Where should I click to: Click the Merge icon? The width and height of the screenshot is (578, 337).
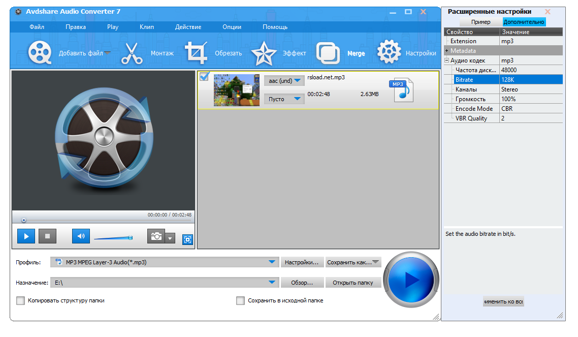click(328, 53)
